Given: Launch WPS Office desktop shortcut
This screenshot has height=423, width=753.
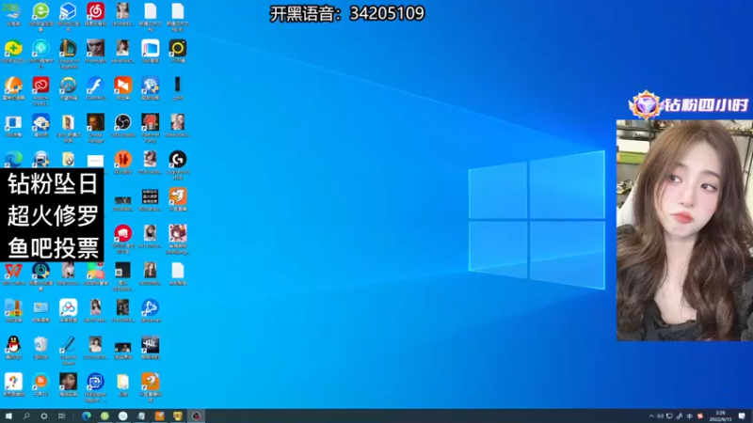Looking at the screenshot, I should (x=13, y=271).
